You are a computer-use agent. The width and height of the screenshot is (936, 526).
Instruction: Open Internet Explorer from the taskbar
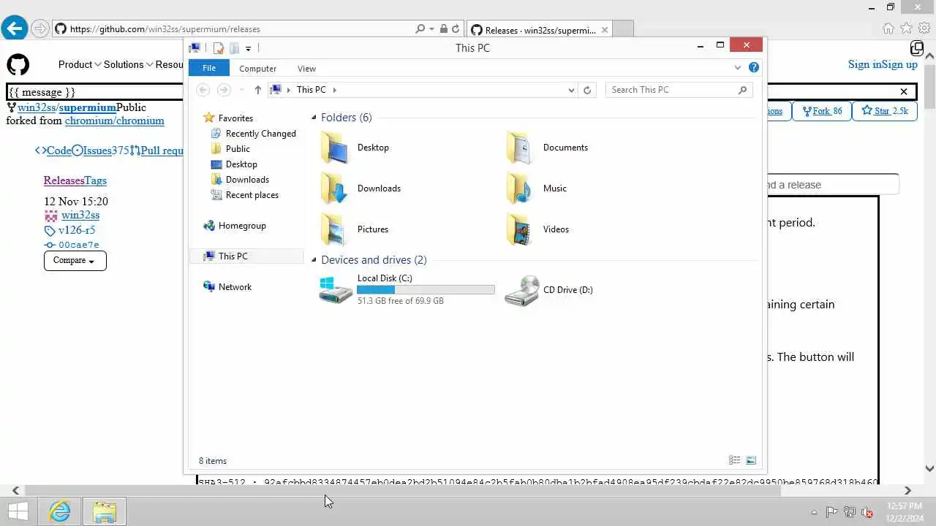click(x=59, y=511)
